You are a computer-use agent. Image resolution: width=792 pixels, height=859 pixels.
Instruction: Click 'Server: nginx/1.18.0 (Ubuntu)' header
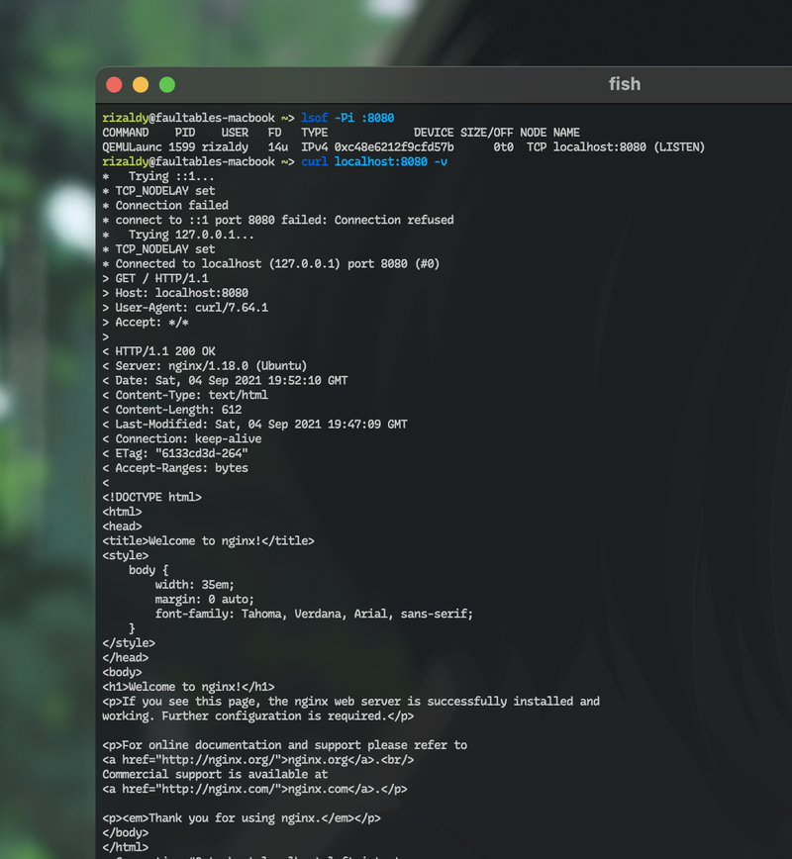click(x=205, y=365)
